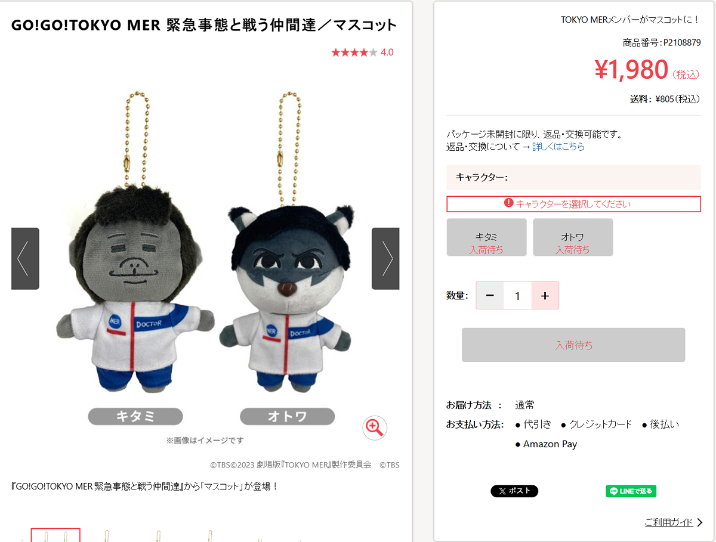The width and height of the screenshot is (716, 542).
Task: Select the オトワ character option
Action: click(x=573, y=237)
